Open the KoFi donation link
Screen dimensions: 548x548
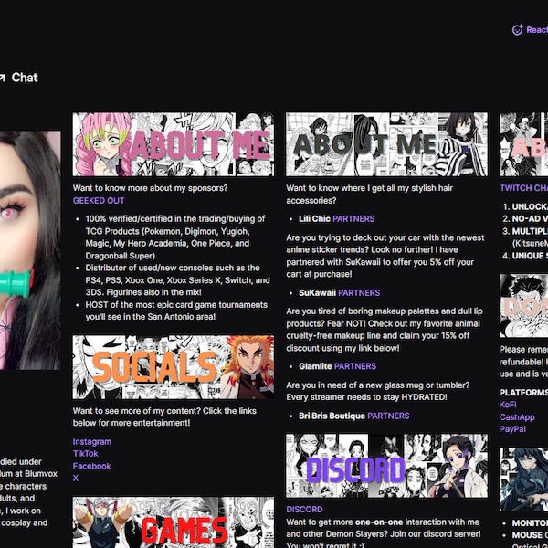coord(508,405)
